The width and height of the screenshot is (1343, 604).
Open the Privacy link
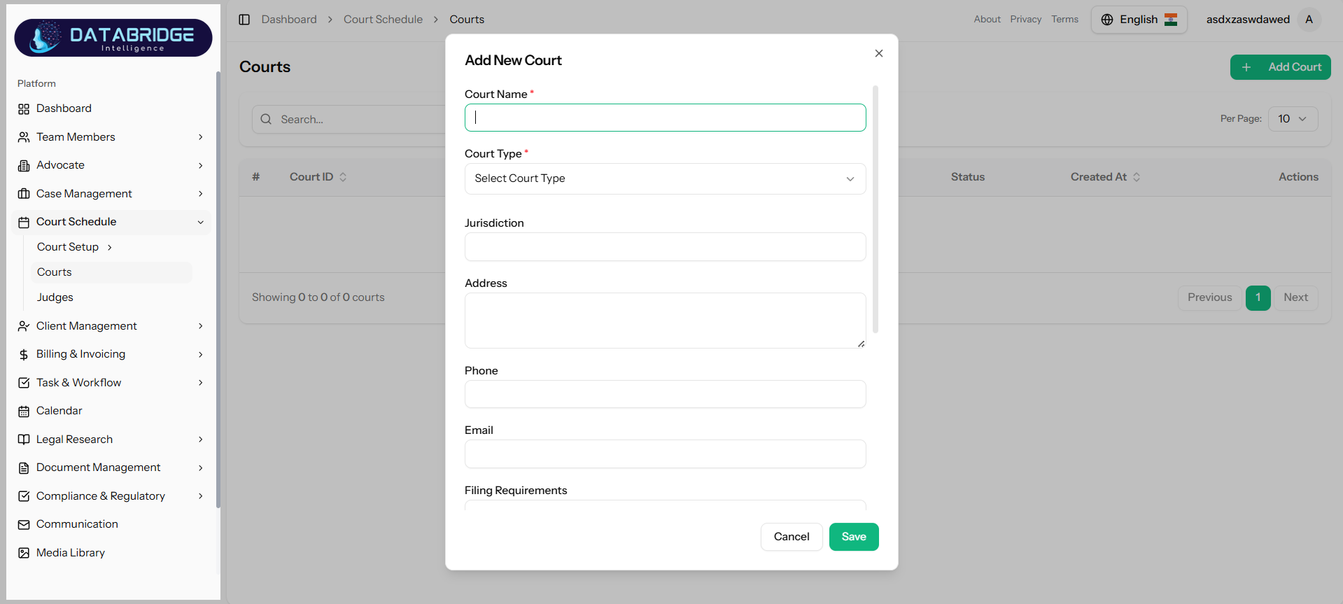[1026, 20]
